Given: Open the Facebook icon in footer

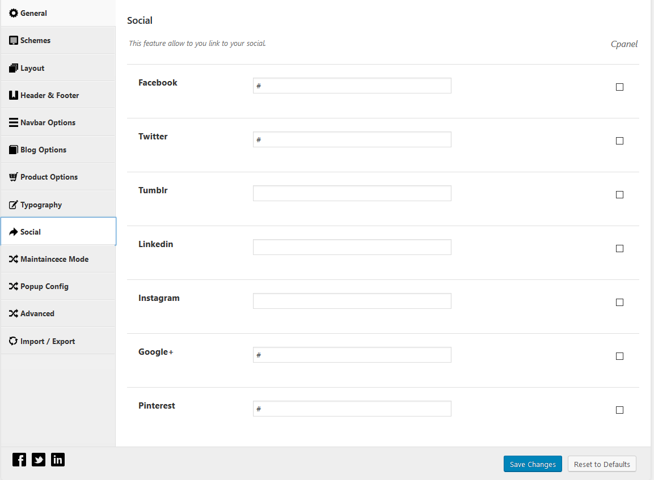Looking at the screenshot, I should pos(19,460).
